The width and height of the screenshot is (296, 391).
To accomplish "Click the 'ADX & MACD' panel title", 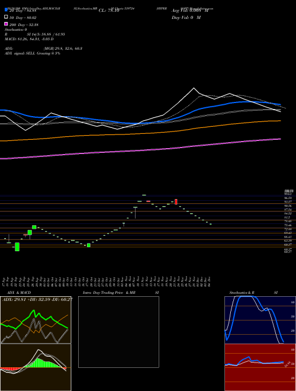I will coord(19,293).
